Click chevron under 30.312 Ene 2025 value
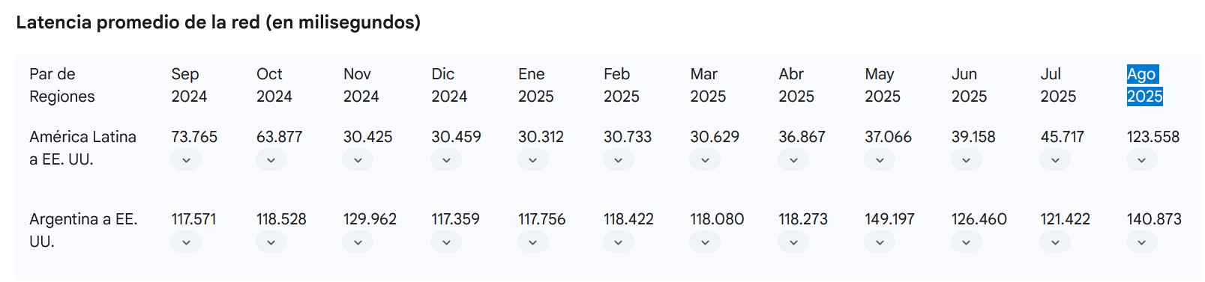 [532, 160]
